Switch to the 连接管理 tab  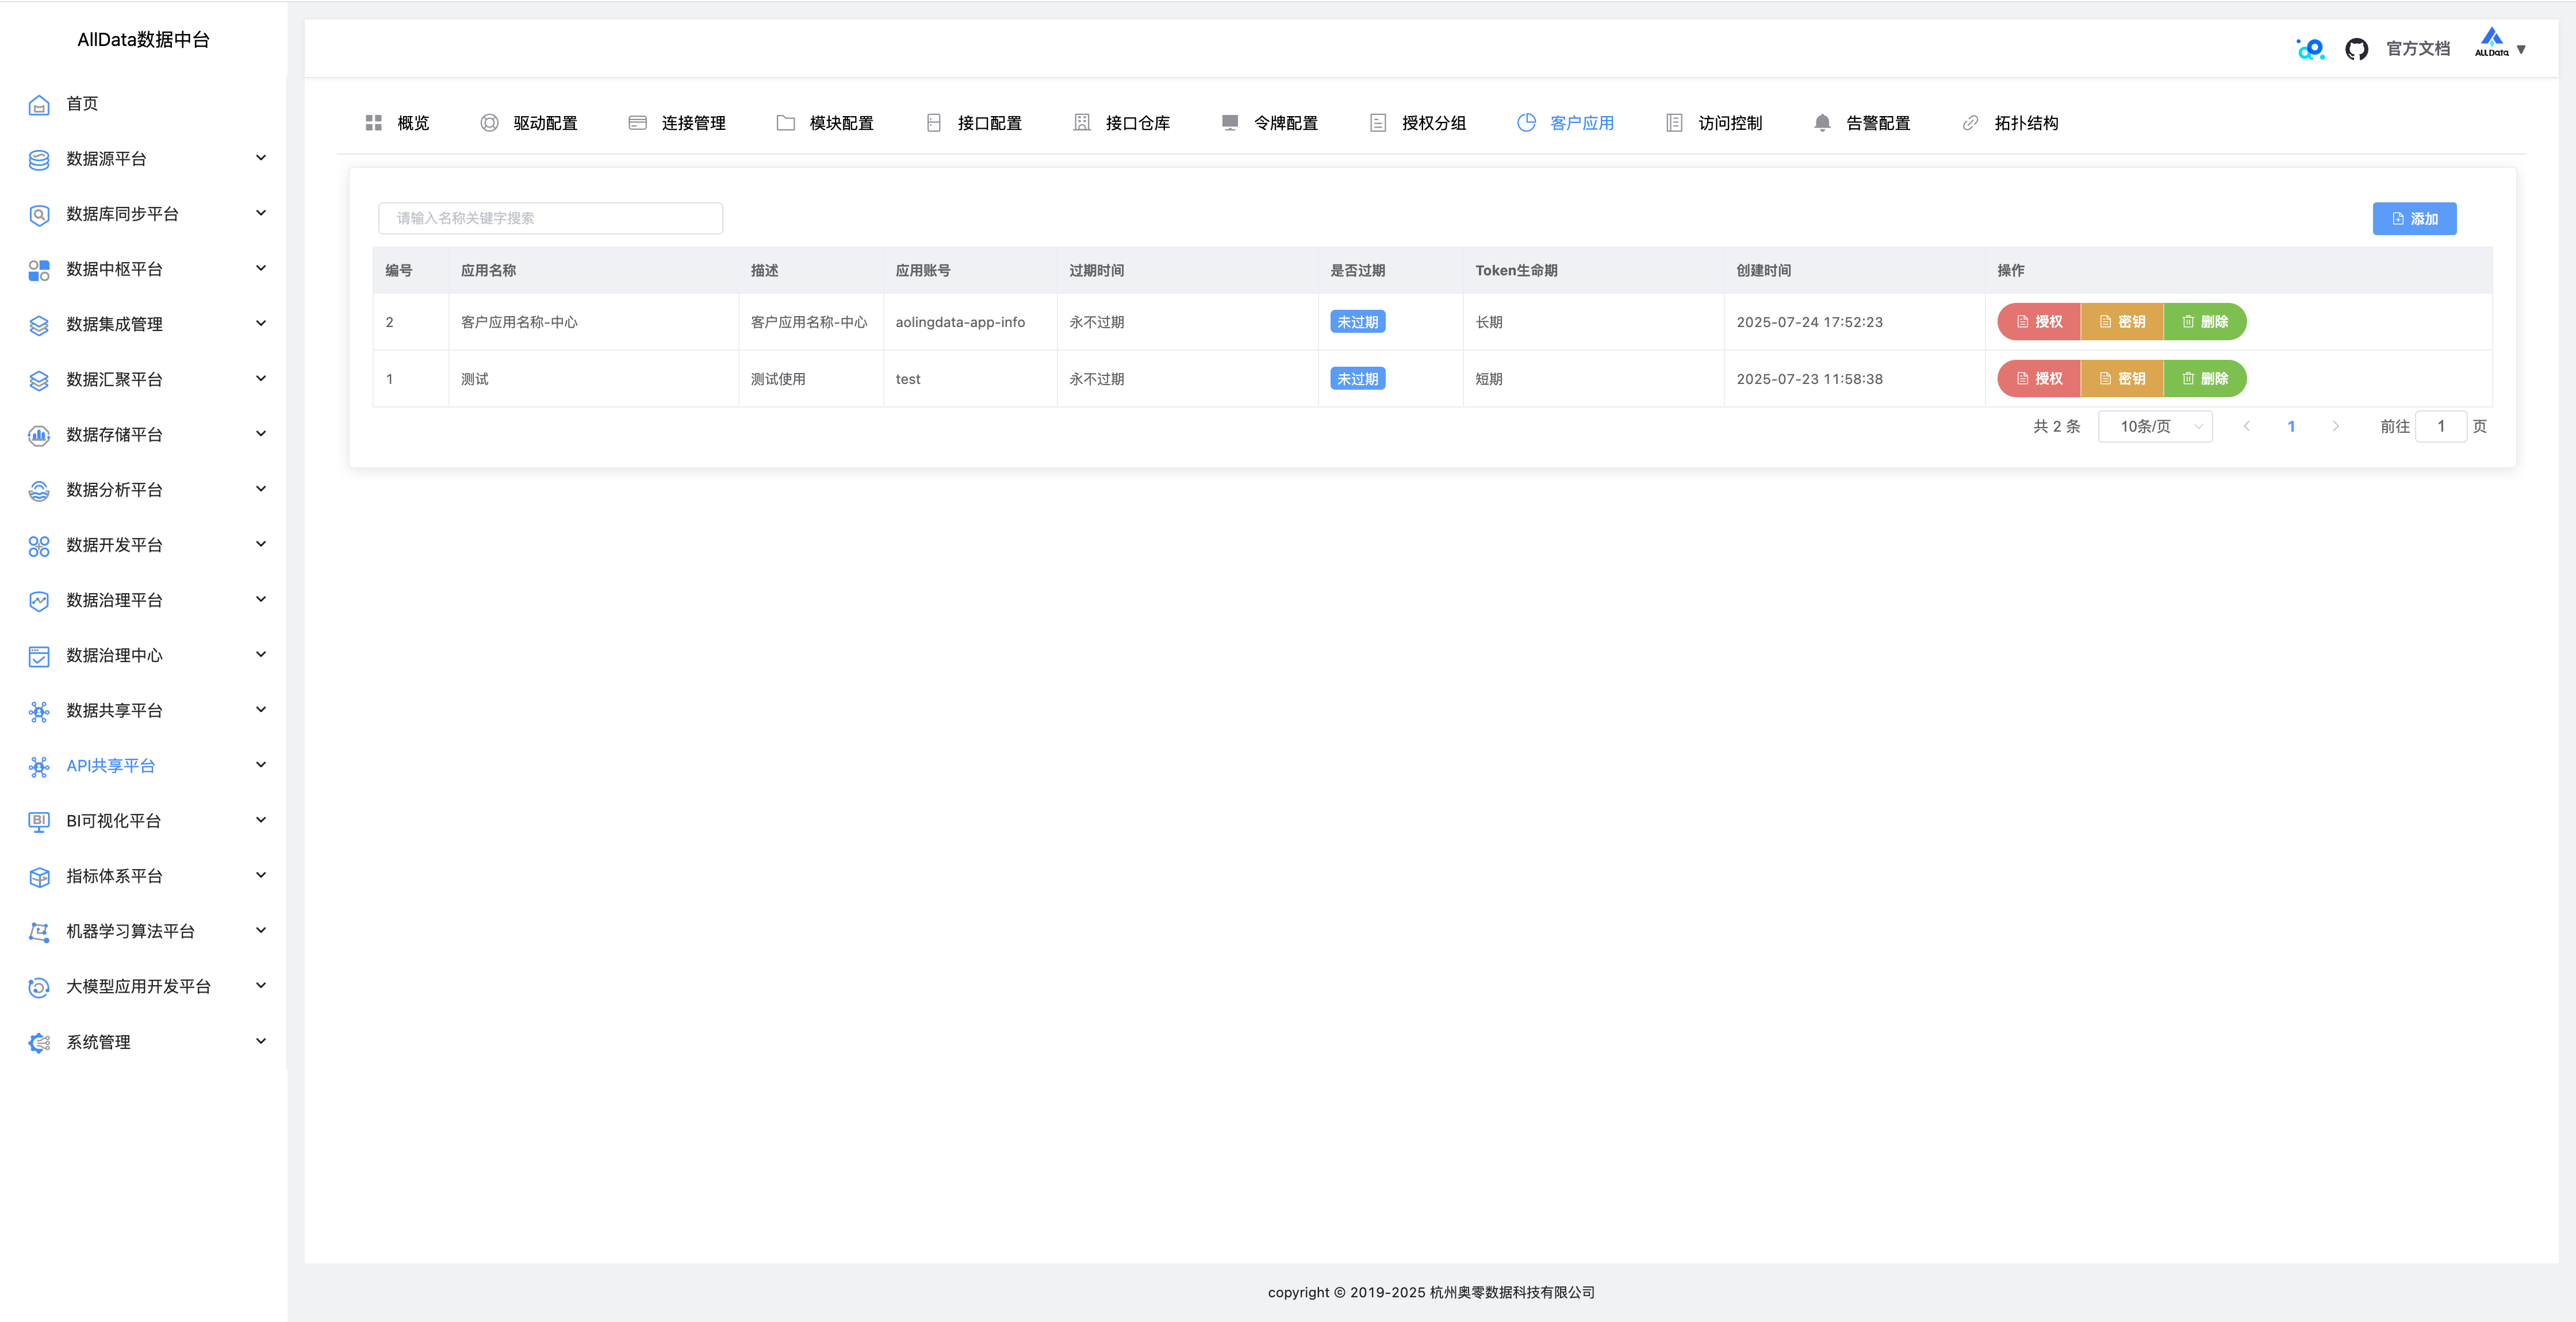coord(677,123)
